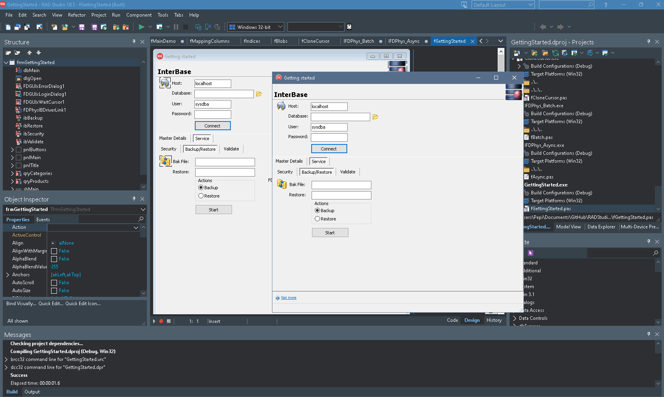This screenshot has width=664, height=397.
Task: Expand the pnlButtons tree node
Action: [x=12, y=150]
